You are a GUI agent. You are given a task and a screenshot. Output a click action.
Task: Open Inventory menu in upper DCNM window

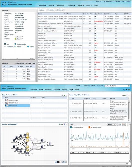point(71,6)
